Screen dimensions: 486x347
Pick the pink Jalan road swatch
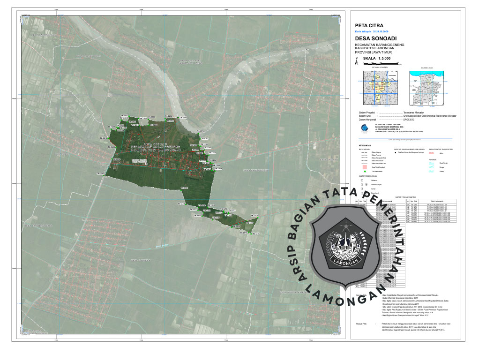pos(432,153)
